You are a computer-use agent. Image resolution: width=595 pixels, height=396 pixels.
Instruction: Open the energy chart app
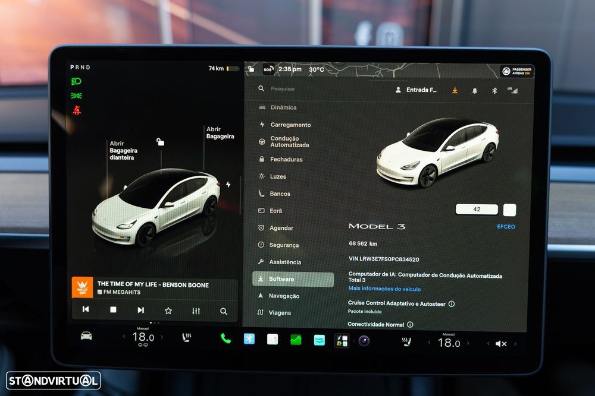pyautogui.click(x=296, y=340)
